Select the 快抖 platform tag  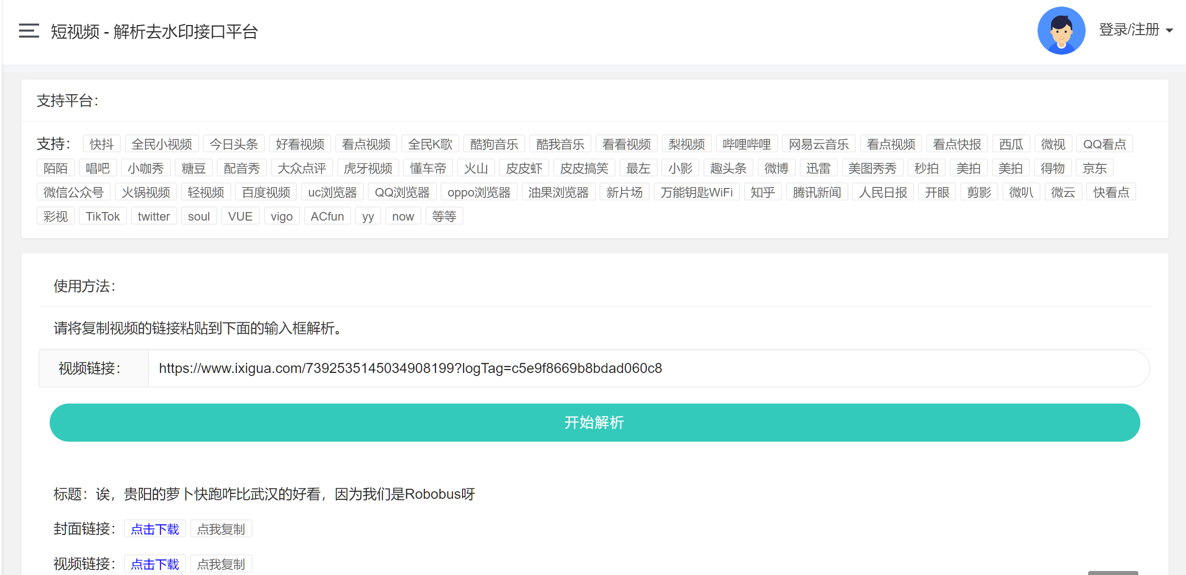click(x=102, y=144)
